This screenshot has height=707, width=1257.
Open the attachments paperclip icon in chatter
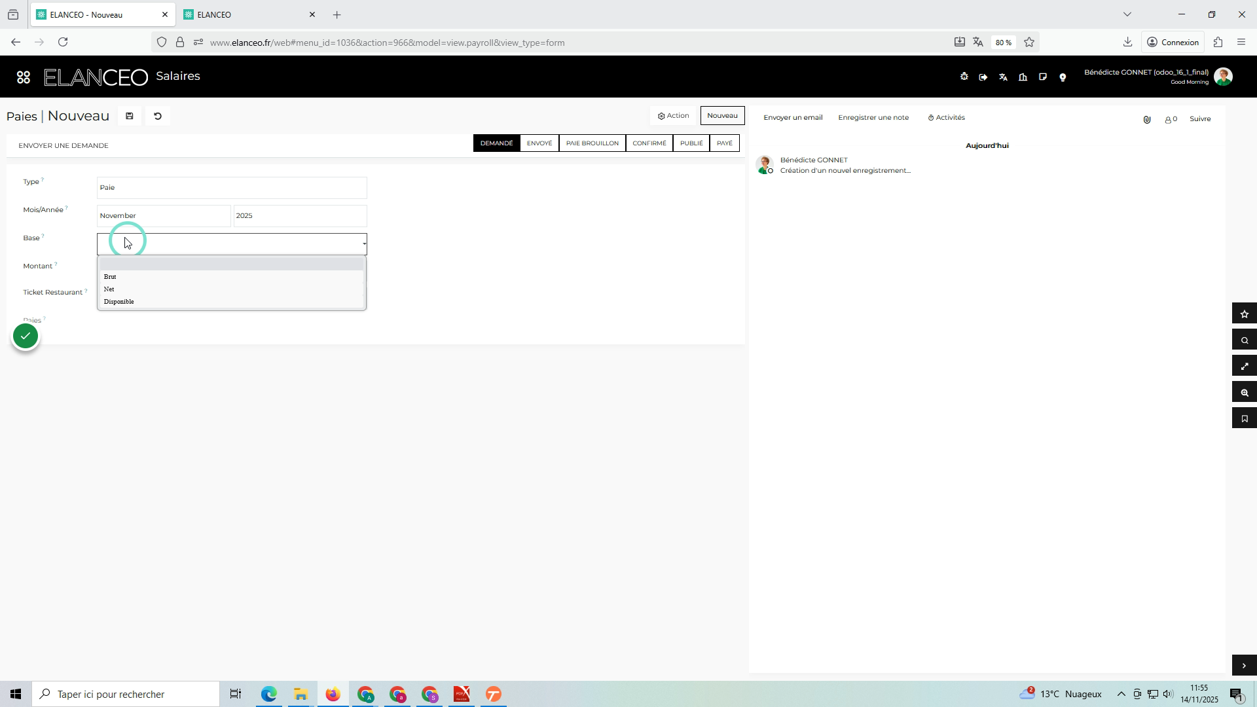(1147, 119)
